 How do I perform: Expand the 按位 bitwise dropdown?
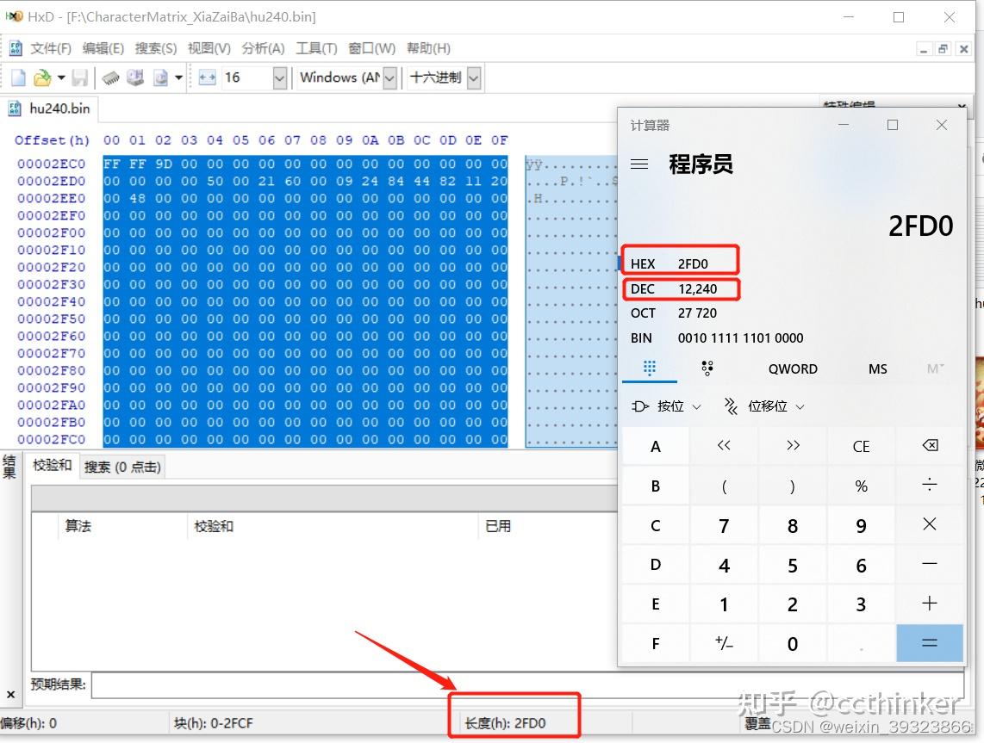tap(666, 406)
